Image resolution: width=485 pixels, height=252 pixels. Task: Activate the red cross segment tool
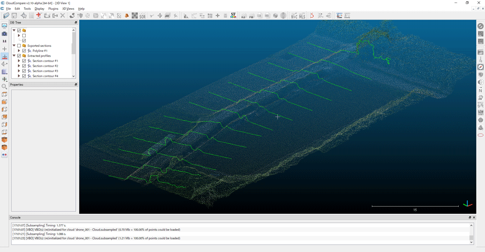click(39, 16)
